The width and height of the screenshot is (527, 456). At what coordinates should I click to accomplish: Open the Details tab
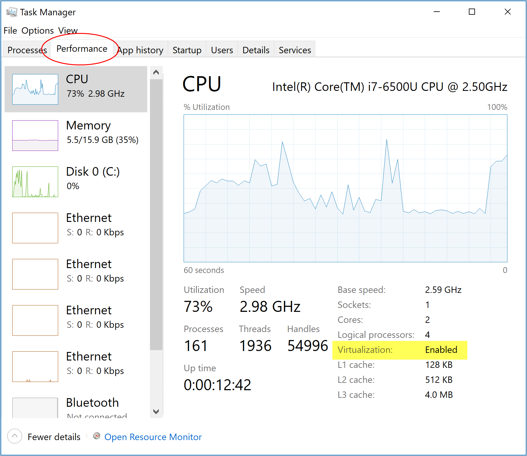256,50
